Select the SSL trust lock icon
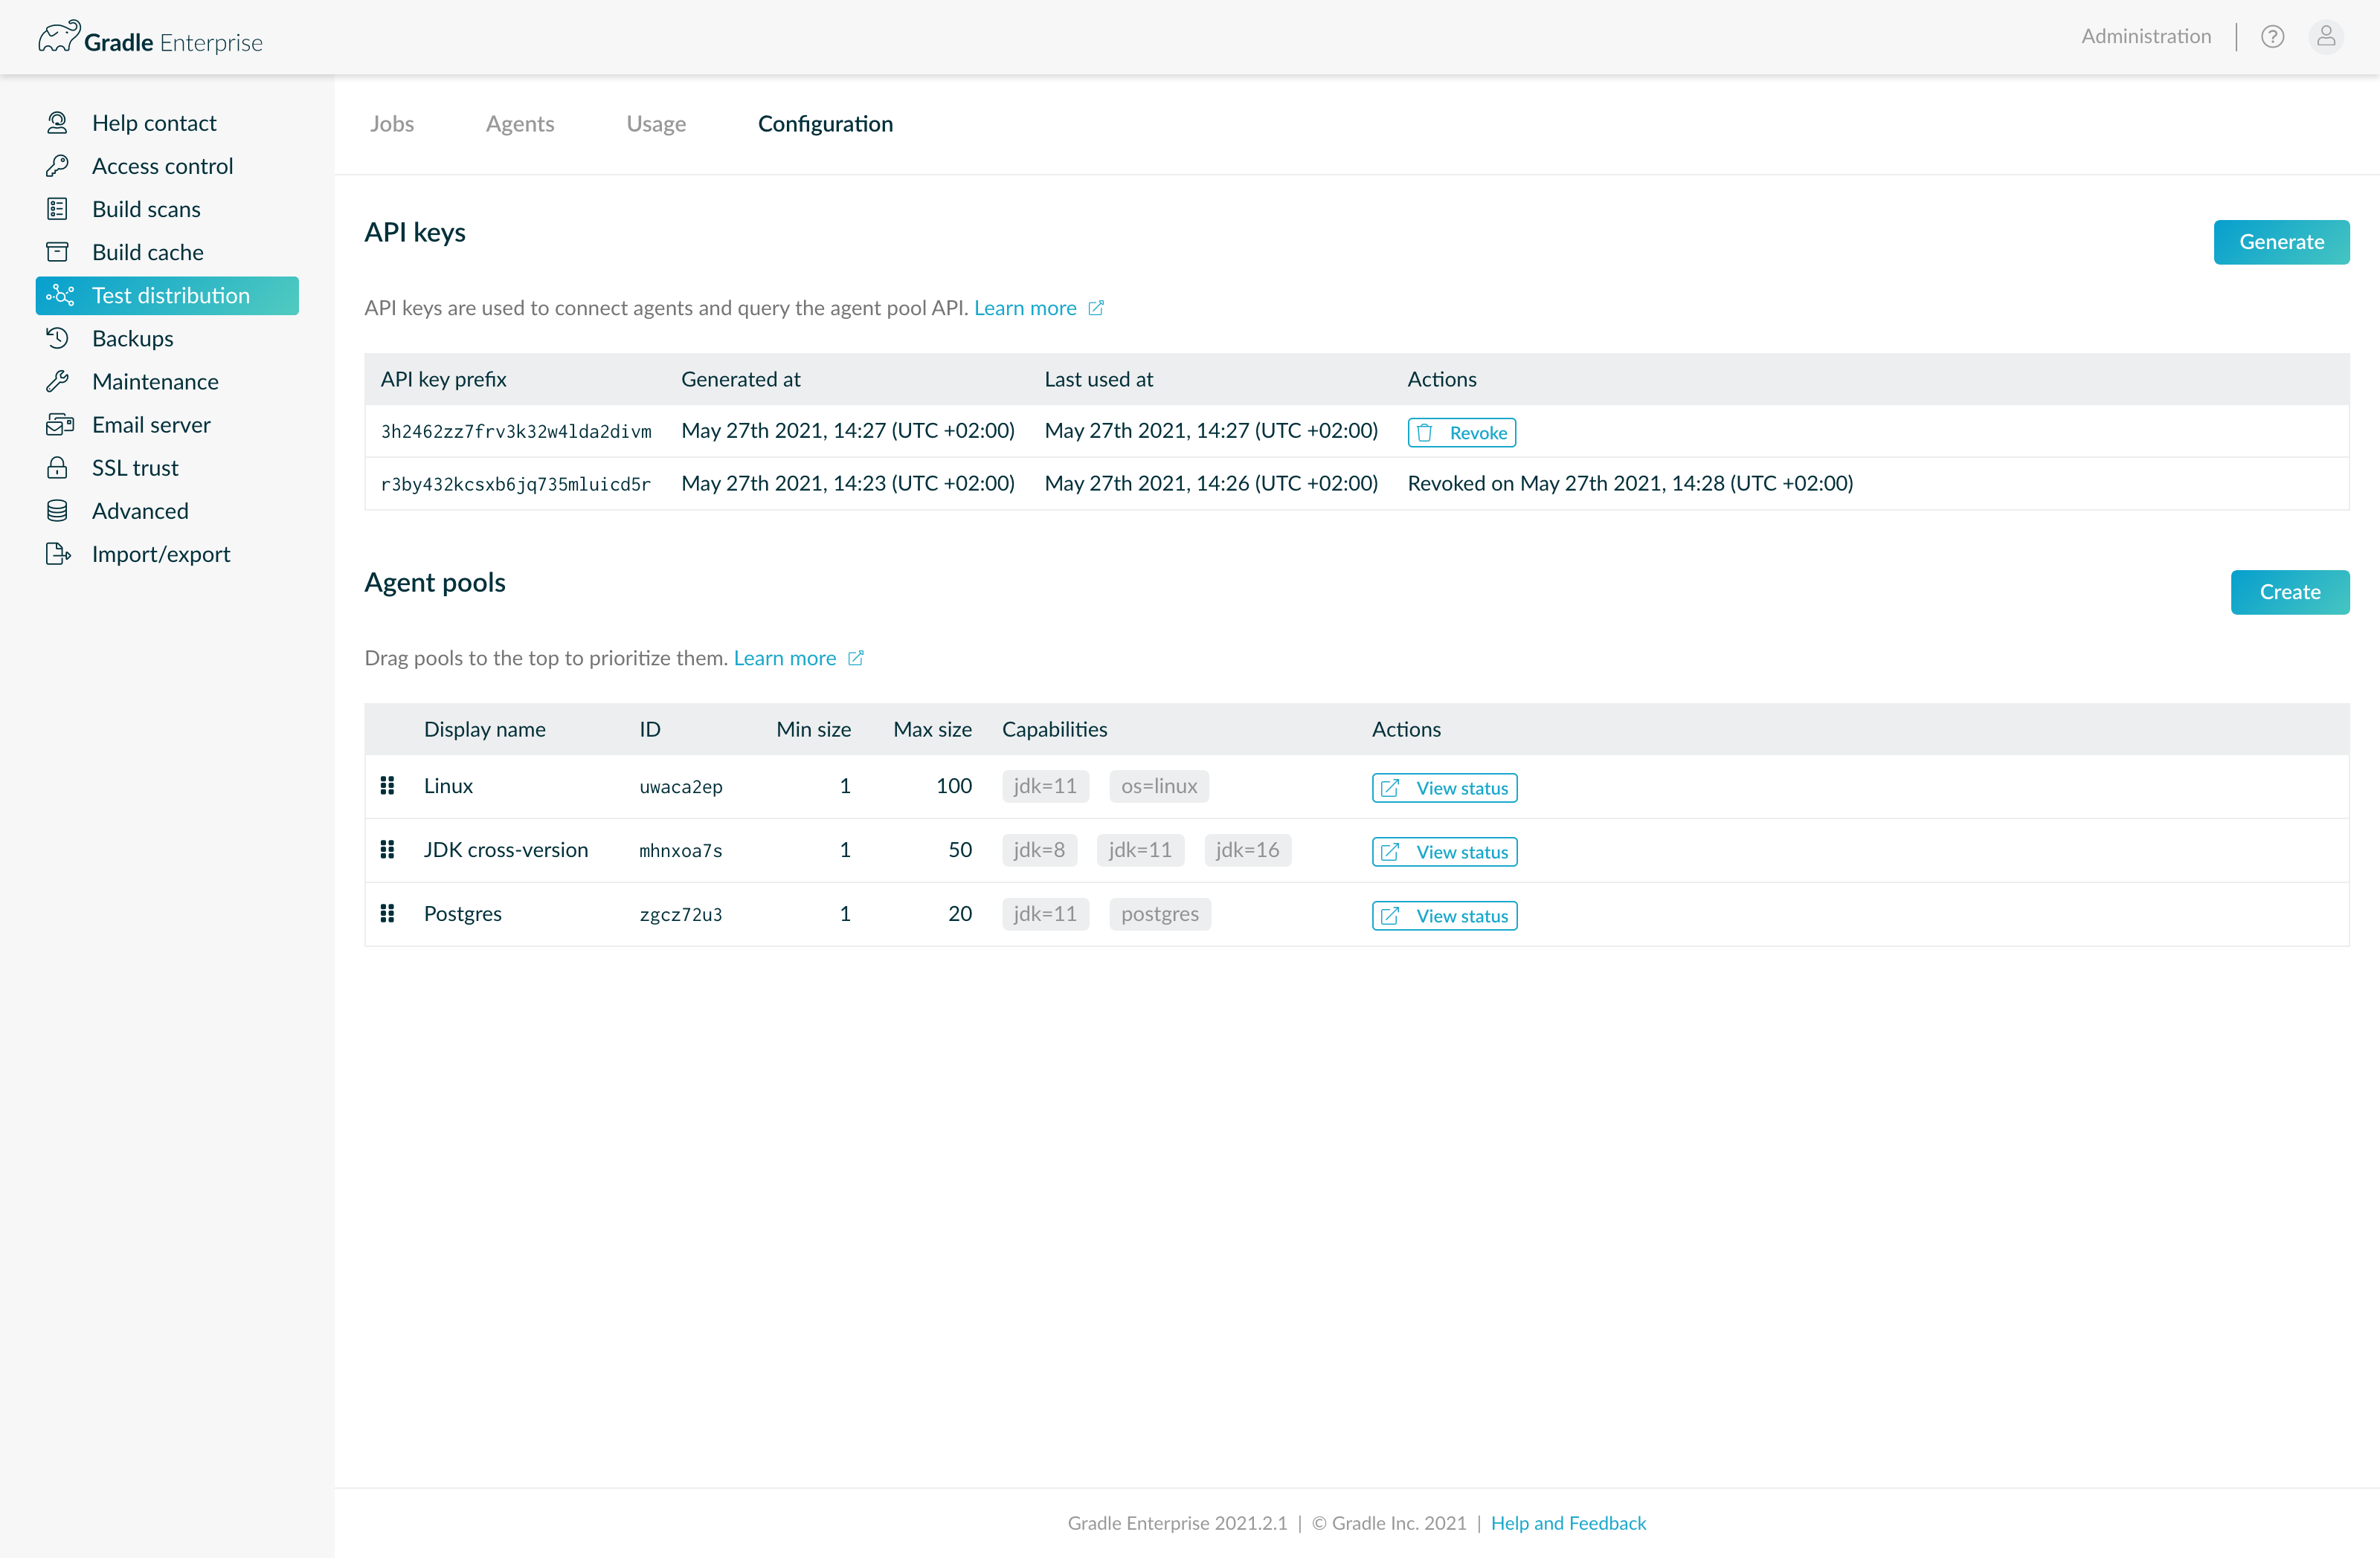This screenshot has height=1558, width=2380. click(58, 467)
